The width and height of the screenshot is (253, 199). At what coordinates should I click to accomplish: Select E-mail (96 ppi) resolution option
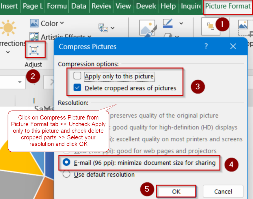pyautogui.click(x=67, y=163)
